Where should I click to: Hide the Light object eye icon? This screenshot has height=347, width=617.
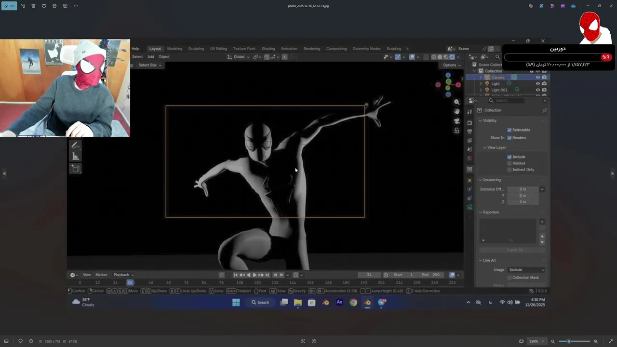click(x=538, y=83)
